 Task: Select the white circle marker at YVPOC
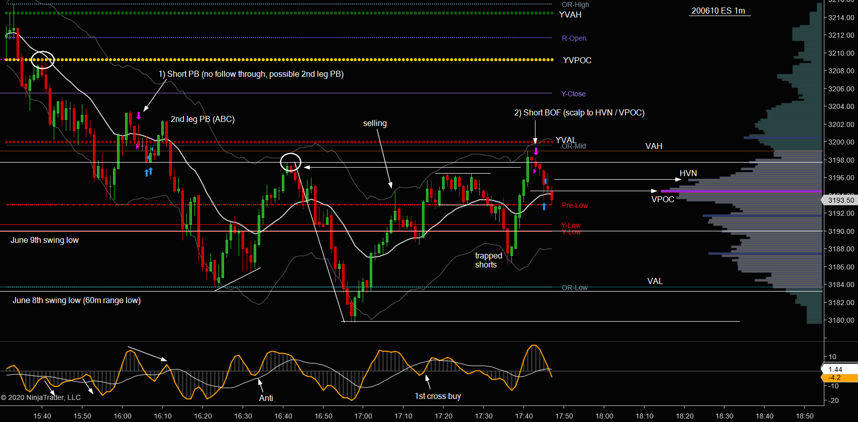(43, 60)
